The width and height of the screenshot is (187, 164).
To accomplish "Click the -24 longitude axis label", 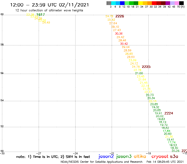I will pos(75,153).
